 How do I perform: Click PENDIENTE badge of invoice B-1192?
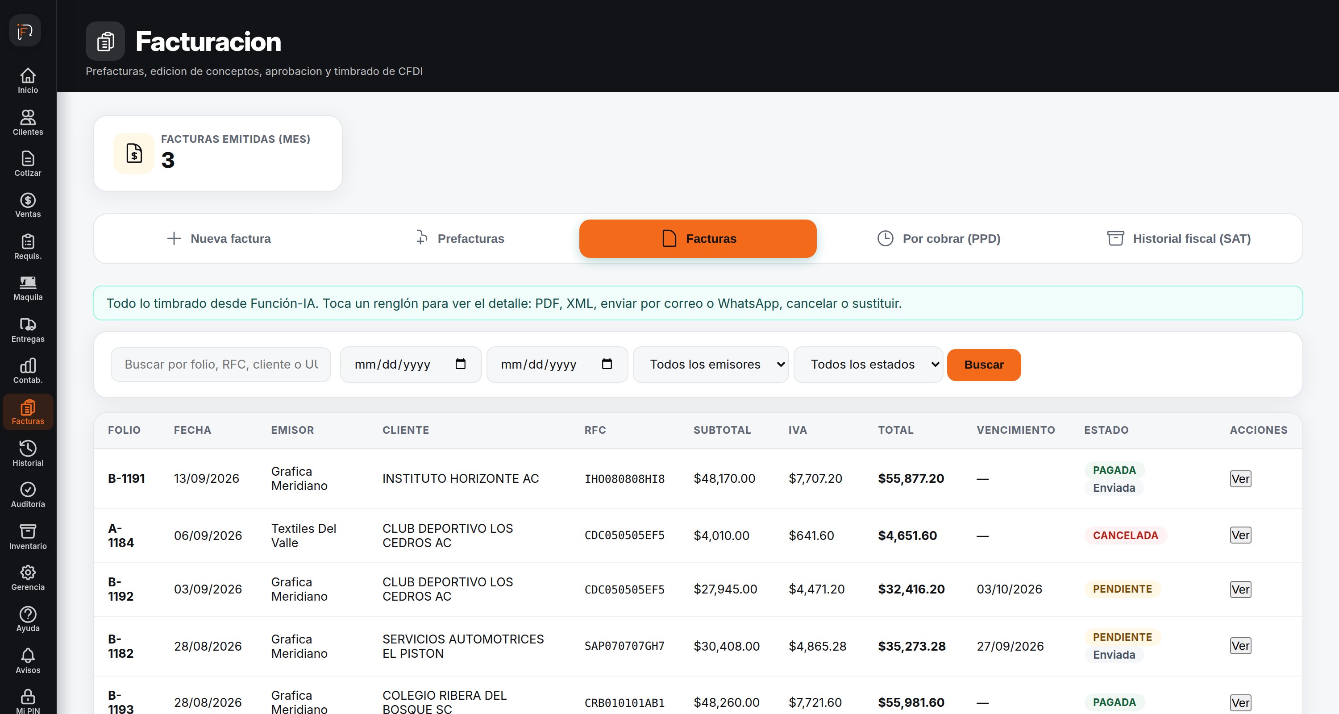pos(1122,589)
